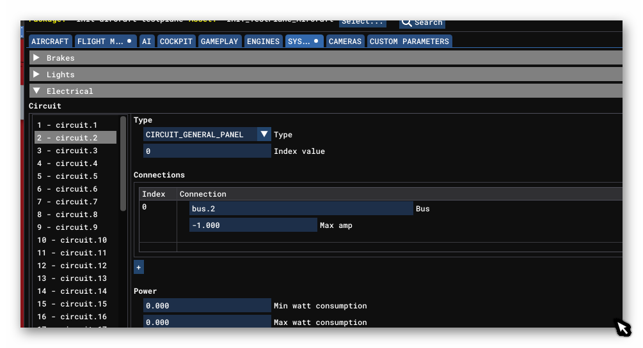
Task: Click the Index column header
Action: [158, 193]
